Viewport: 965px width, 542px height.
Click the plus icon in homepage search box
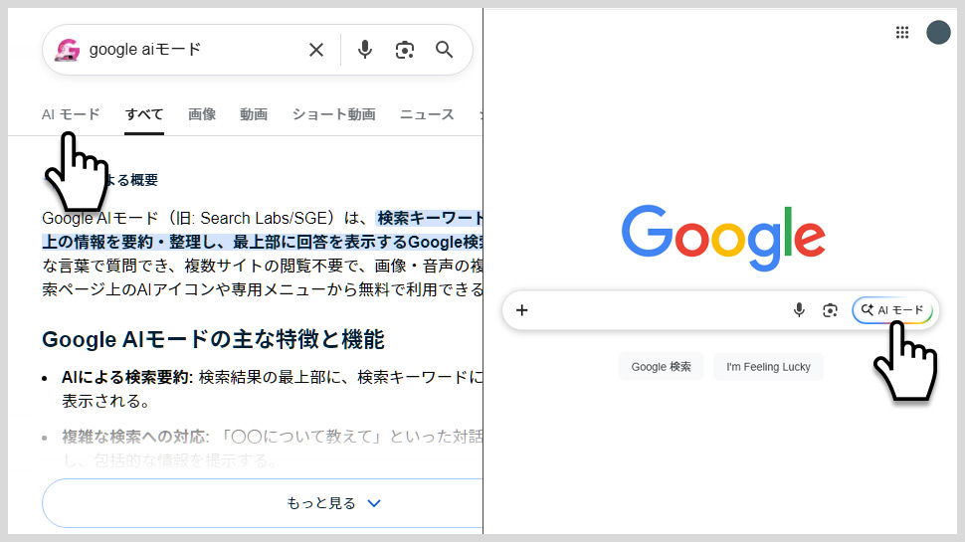[522, 310]
